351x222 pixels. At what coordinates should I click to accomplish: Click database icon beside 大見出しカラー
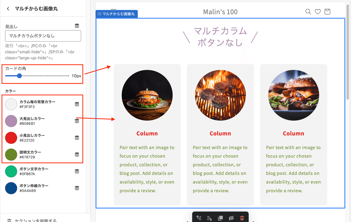[77, 121]
